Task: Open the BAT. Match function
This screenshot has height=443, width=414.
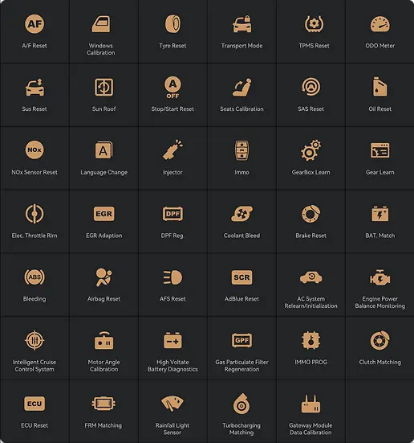Action: (379, 214)
